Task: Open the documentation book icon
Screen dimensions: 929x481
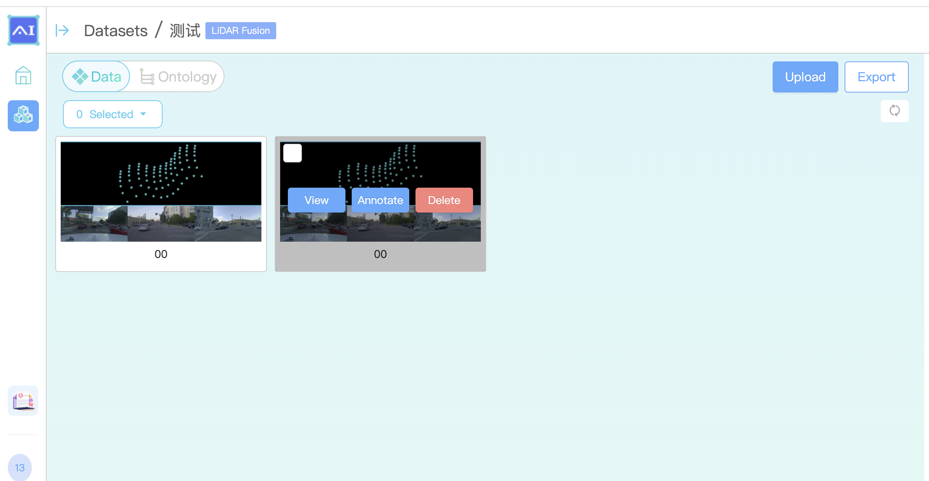Action: pyautogui.click(x=23, y=401)
